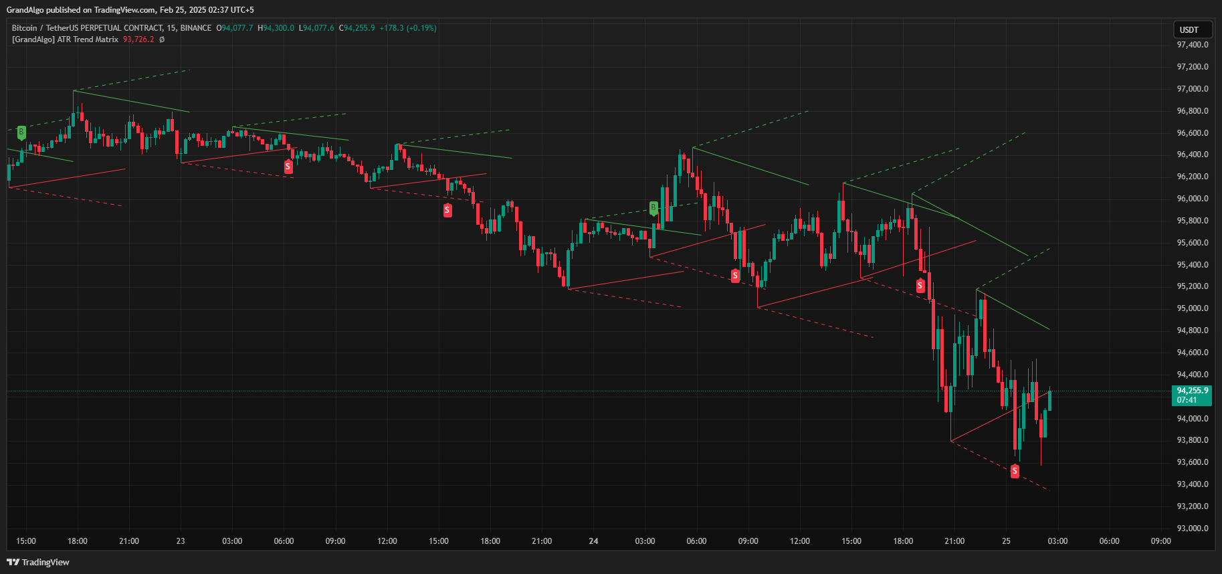The width and height of the screenshot is (1222, 574).
Task: Click the Sell signal marker at 06:00 on Feb 23
Action: coord(288,167)
